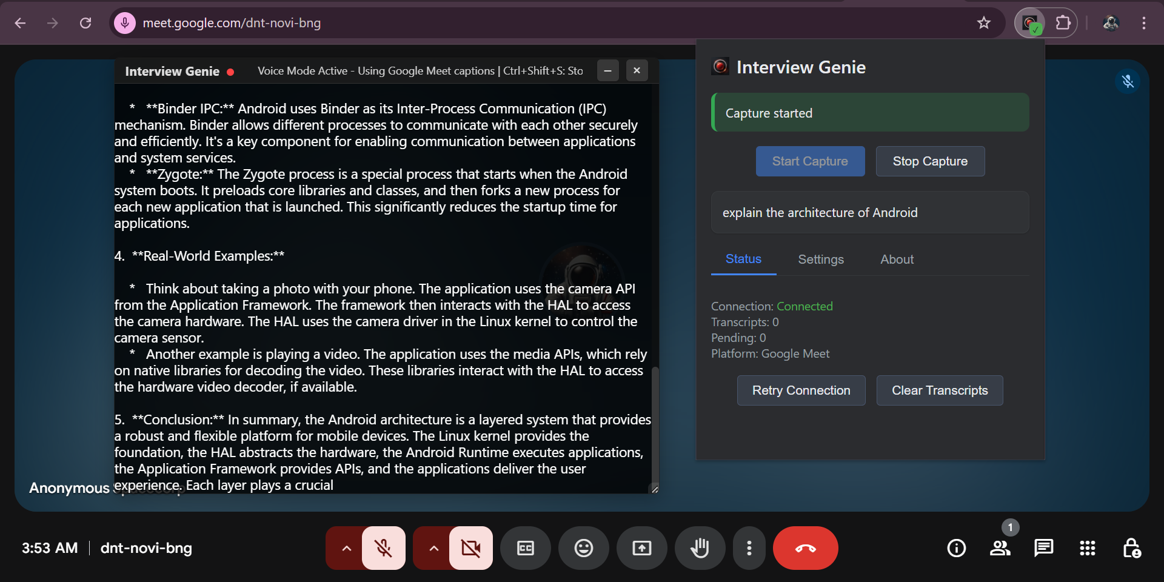Image resolution: width=1164 pixels, height=582 pixels.
Task: Click the Interview Genie logo in the popup header
Action: [x=720, y=66]
